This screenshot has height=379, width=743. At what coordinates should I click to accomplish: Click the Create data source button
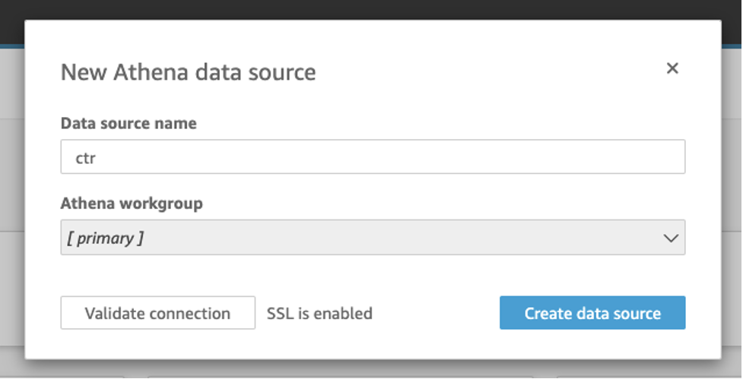tap(592, 313)
